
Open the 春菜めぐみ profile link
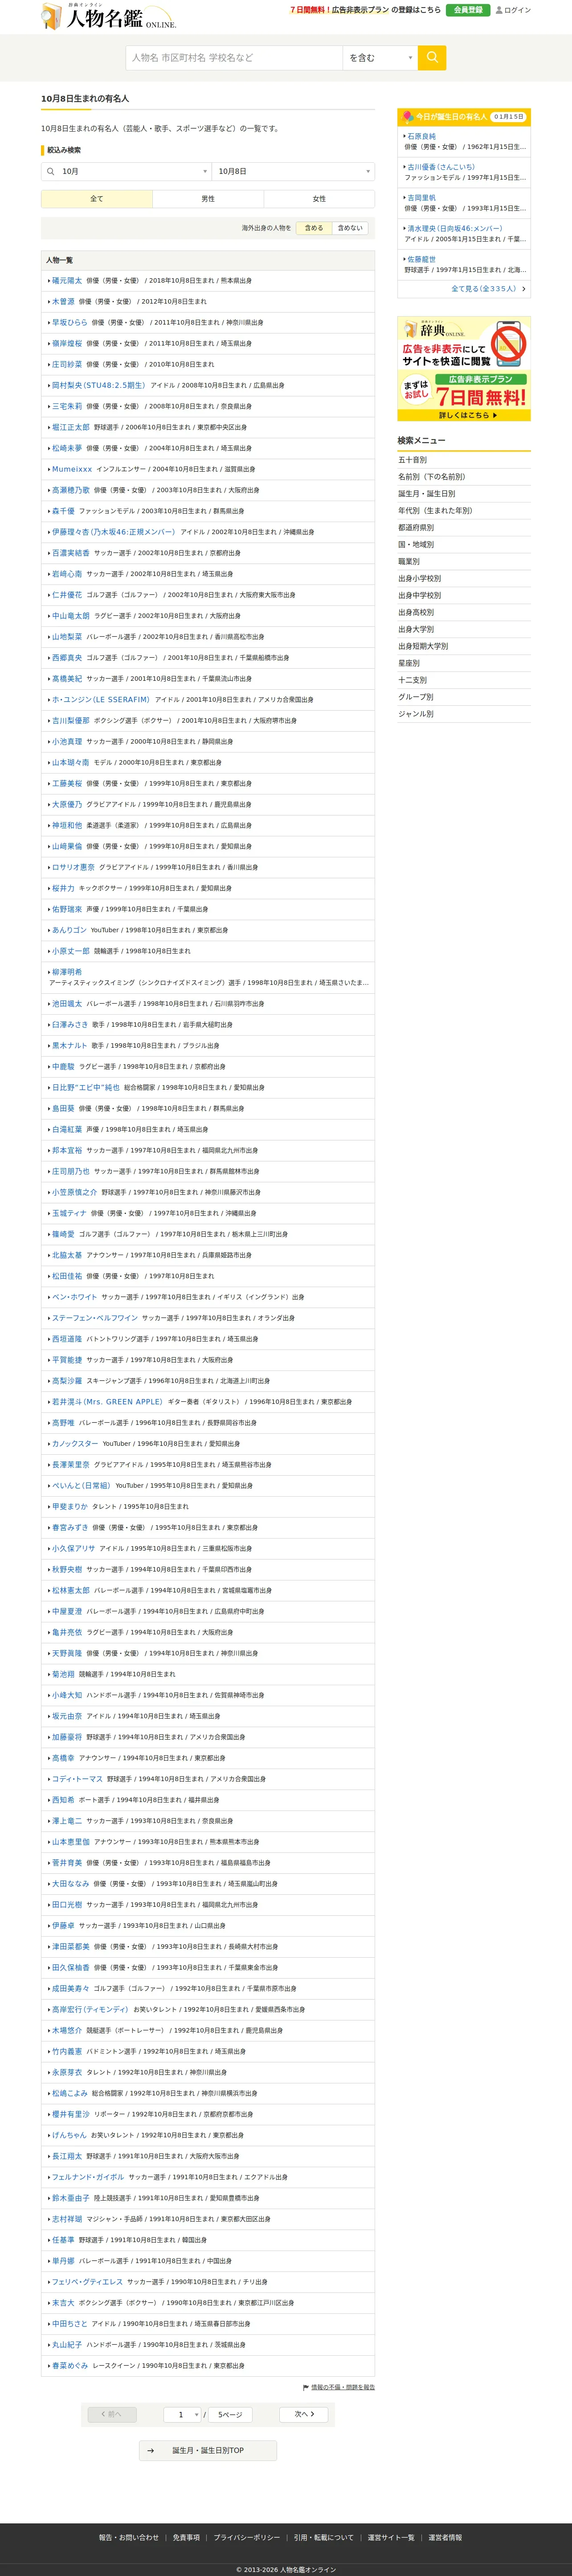(70, 2365)
